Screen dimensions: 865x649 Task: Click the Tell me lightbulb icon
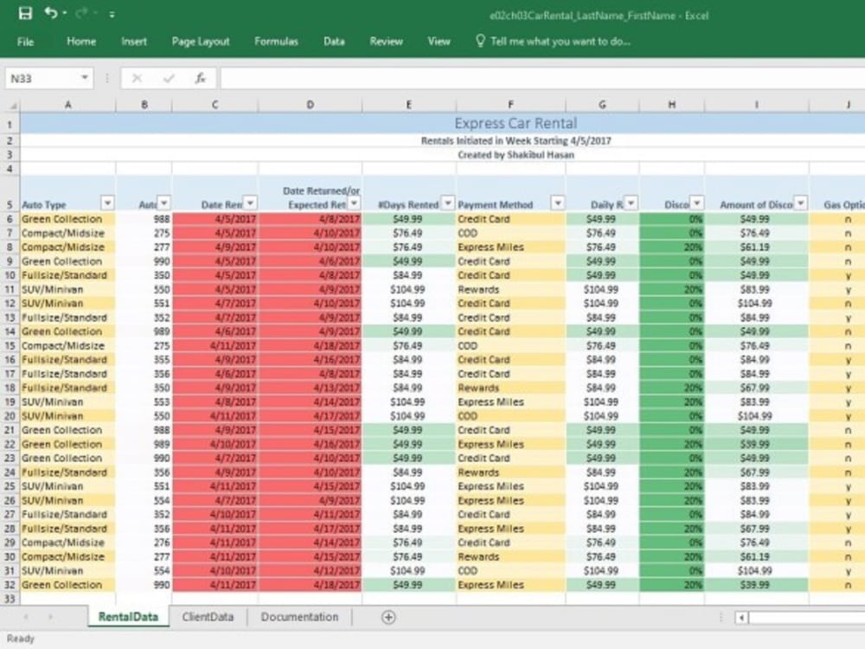click(480, 41)
